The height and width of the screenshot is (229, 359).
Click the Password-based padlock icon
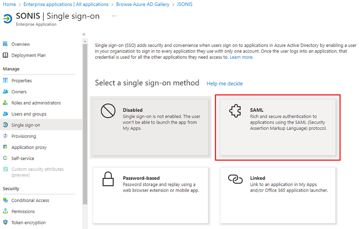point(108,179)
